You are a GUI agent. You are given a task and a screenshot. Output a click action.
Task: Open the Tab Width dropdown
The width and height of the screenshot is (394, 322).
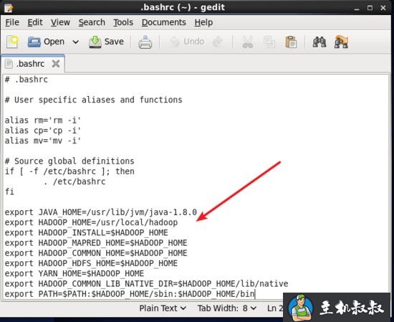pyautogui.click(x=227, y=308)
